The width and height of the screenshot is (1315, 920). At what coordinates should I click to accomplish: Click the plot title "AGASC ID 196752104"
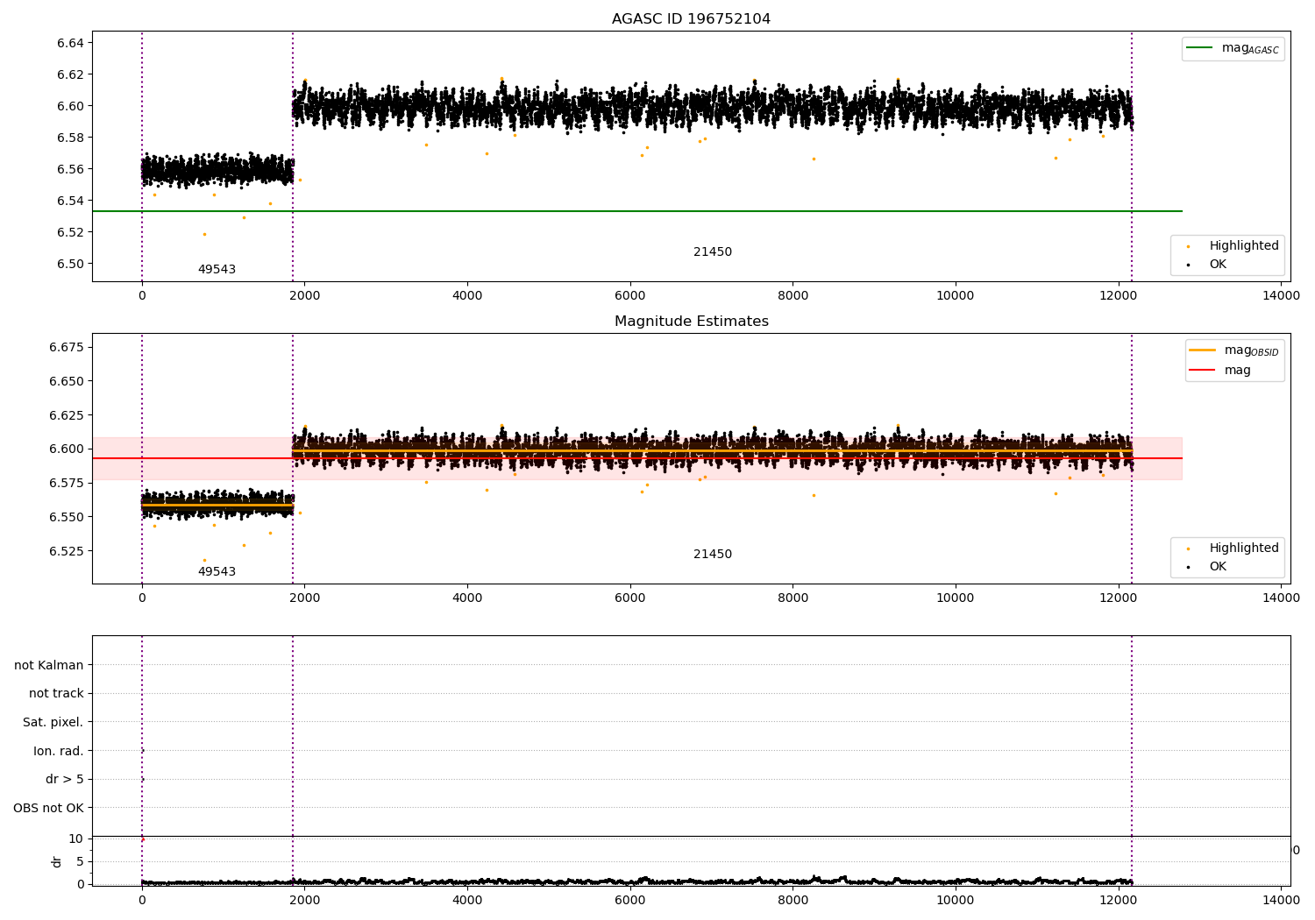[691, 19]
